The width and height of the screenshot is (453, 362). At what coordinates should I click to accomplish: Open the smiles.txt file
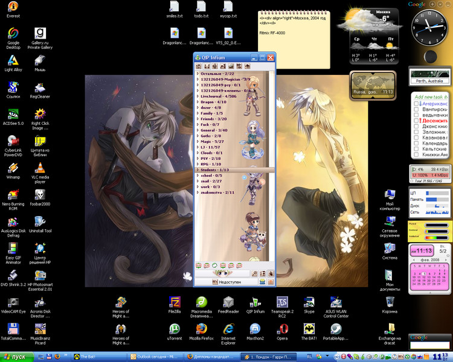[x=175, y=9]
